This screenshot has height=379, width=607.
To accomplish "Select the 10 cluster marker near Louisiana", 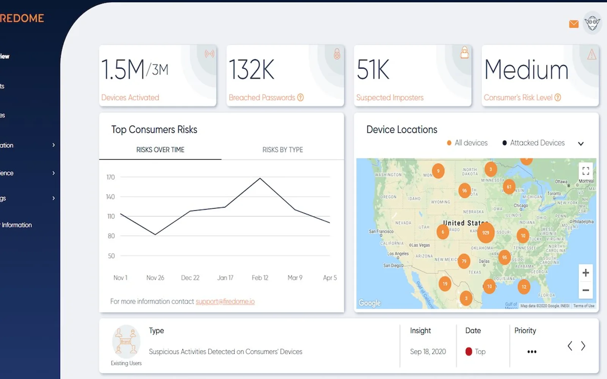I will [489, 287].
